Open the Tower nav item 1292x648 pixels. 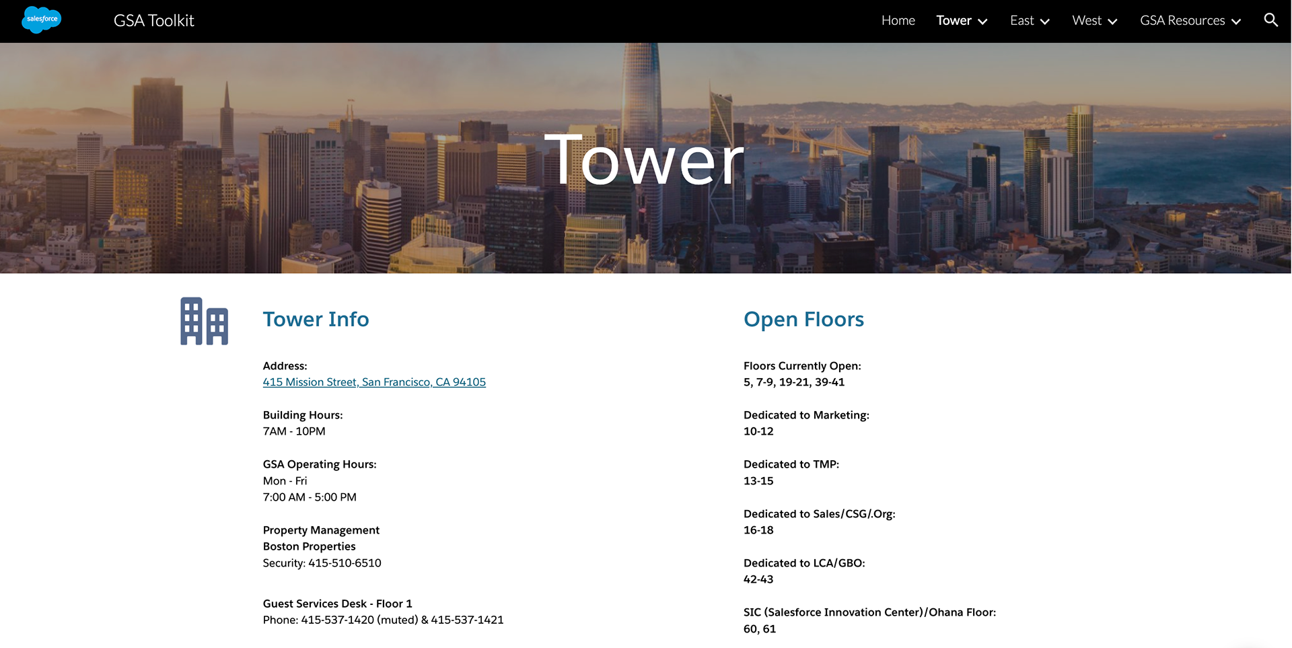point(954,21)
